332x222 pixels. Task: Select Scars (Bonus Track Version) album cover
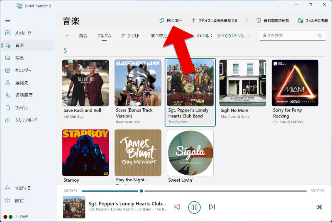coord(138,83)
